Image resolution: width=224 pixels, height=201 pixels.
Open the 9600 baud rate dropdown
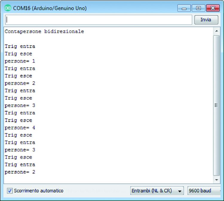click(204, 191)
